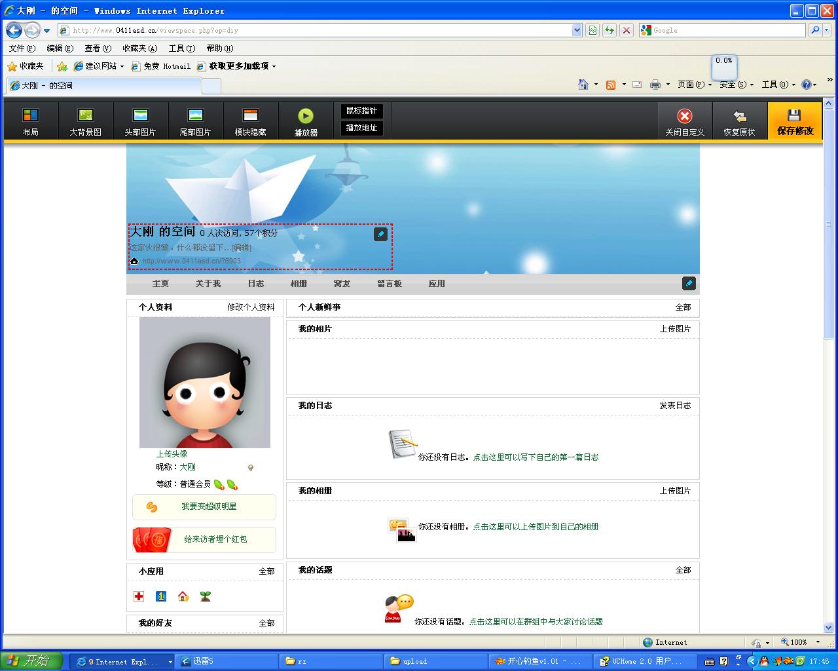This screenshot has height=671, width=838.
Task: Click the edit pencil icon in header title box
Action: [x=381, y=234]
